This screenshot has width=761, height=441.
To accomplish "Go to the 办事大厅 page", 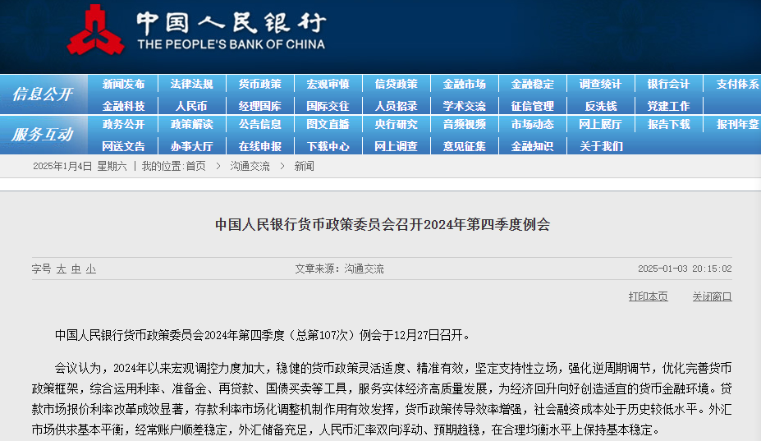I will (x=192, y=146).
